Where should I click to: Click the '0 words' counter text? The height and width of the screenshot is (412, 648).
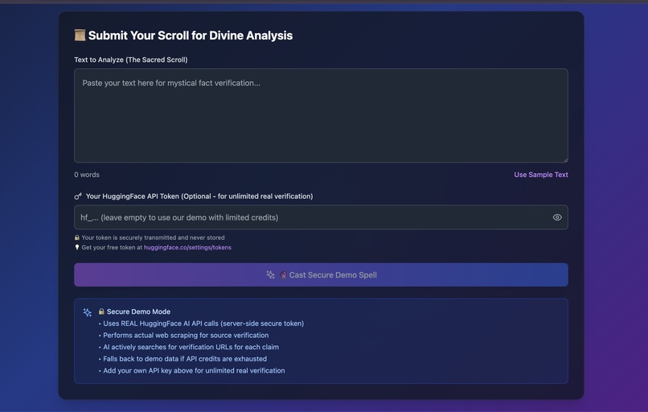(87, 175)
